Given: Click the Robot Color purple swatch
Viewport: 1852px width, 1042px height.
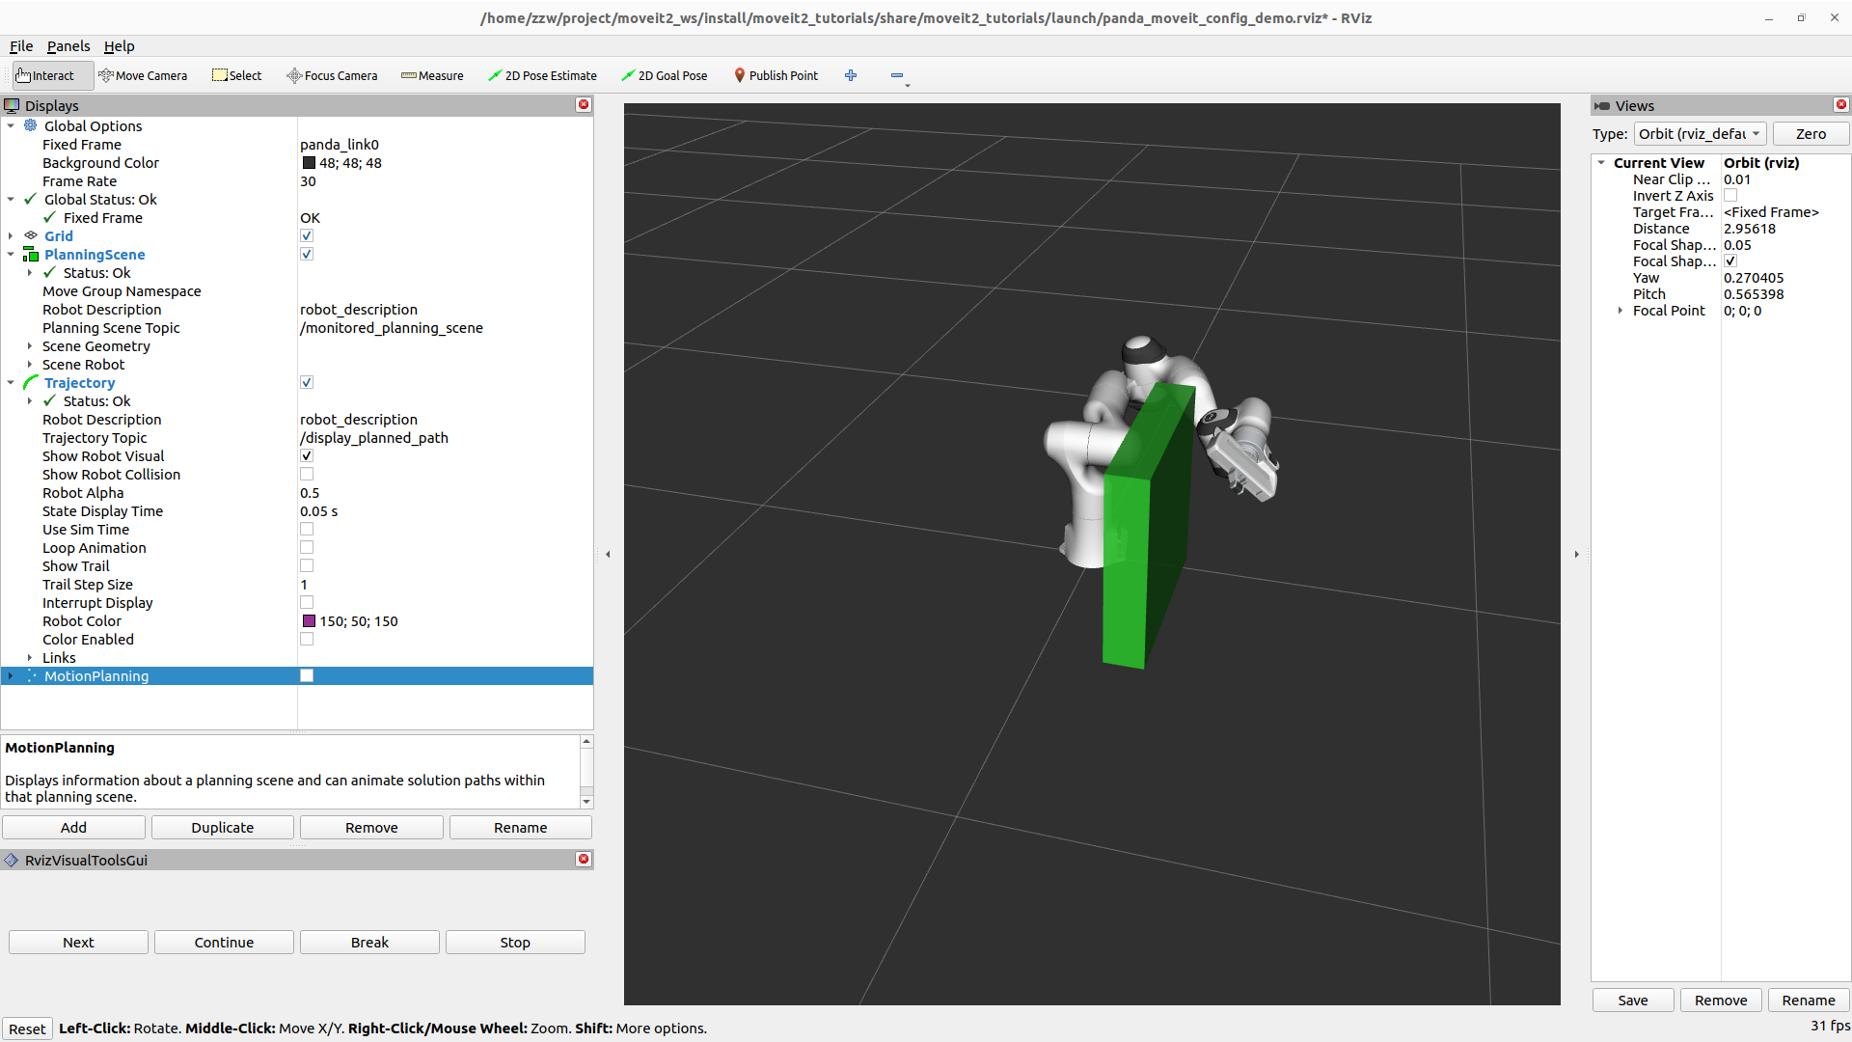Looking at the screenshot, I should [309, 621].
